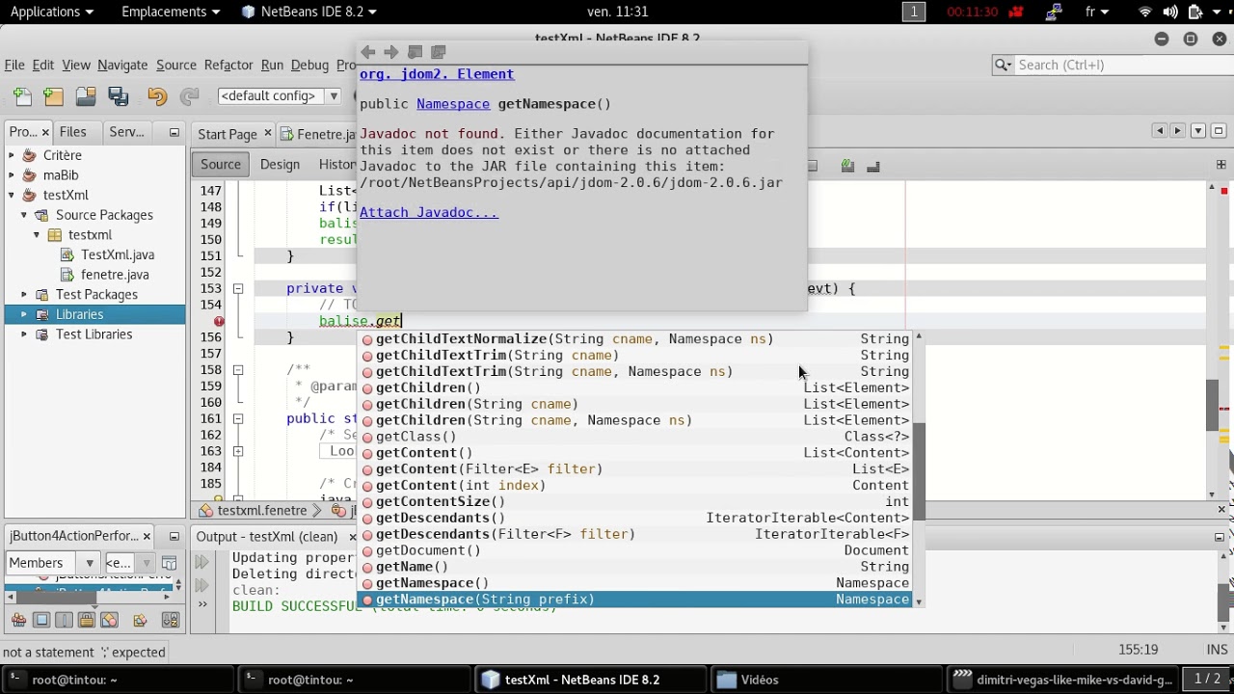1234x694 pixels.
Task: Expand the Critère project node
Action: coord(12,155)
